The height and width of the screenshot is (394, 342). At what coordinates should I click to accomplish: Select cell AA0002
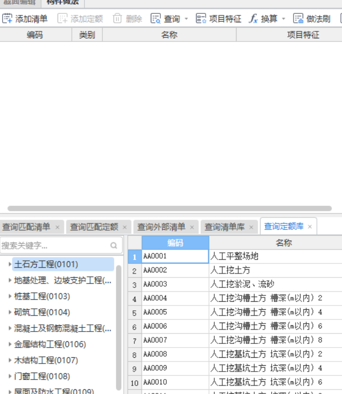click(175, 270)
